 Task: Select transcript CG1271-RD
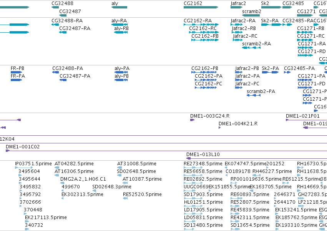(305, 55)
